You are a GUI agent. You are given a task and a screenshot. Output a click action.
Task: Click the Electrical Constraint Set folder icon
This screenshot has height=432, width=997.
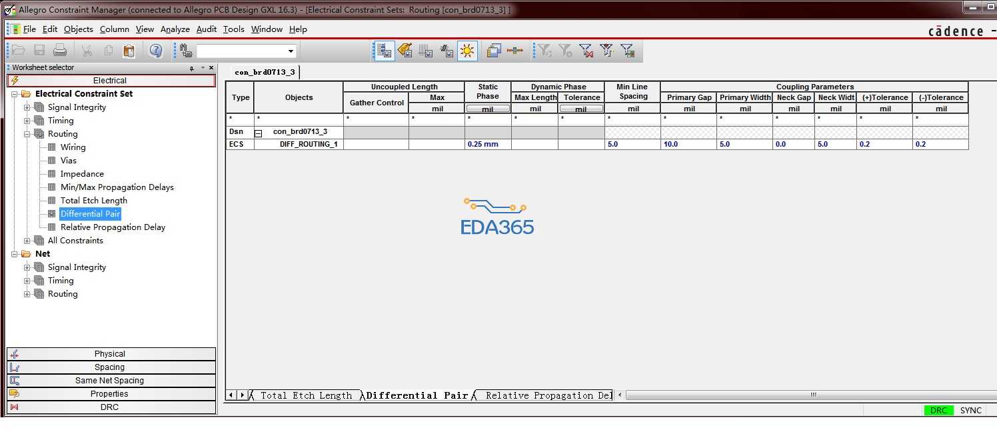click(x=26, y=94)
